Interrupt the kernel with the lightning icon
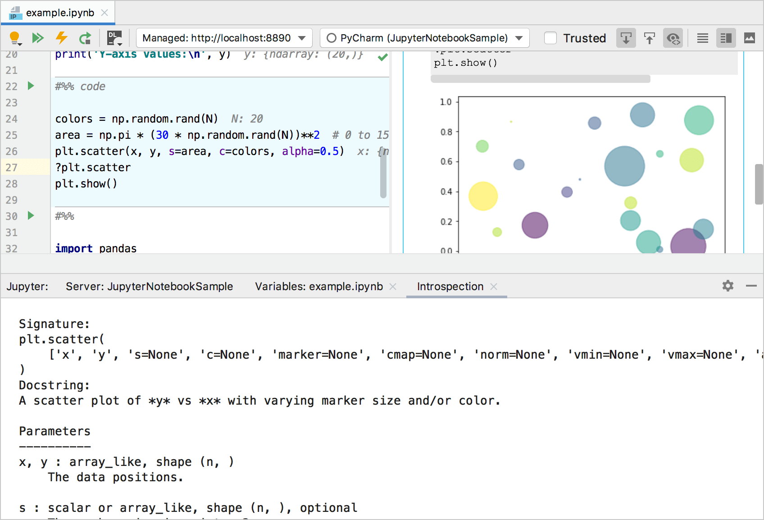The height and width of the screenshot is (520, 764). click(62, 38)
